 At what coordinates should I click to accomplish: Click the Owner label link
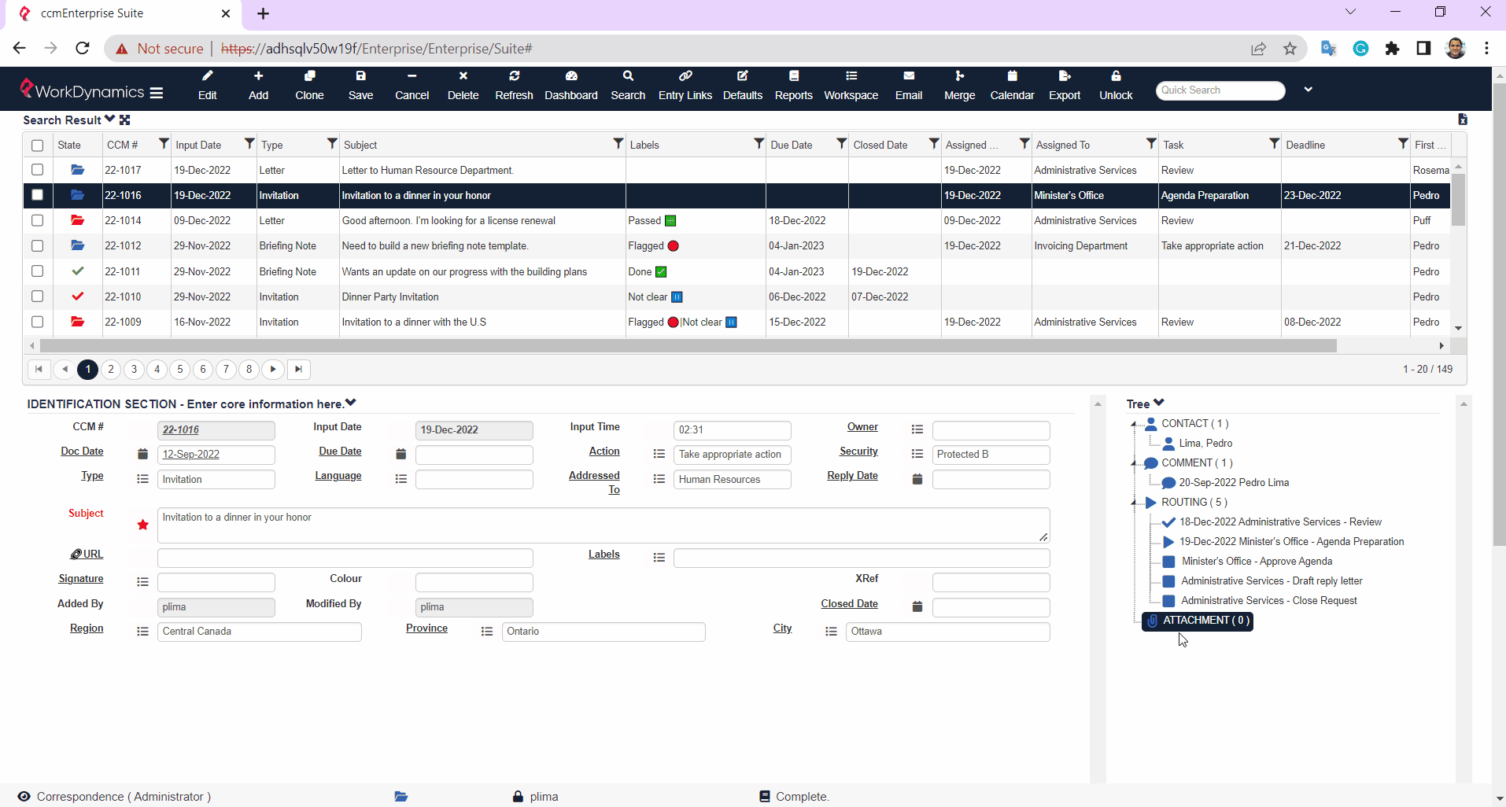pos(862,427)
